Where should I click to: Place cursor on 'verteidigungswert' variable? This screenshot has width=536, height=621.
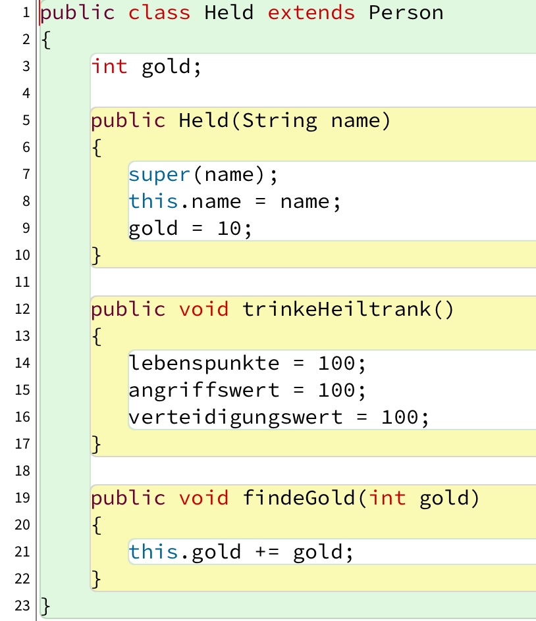[x=236, y=417]
